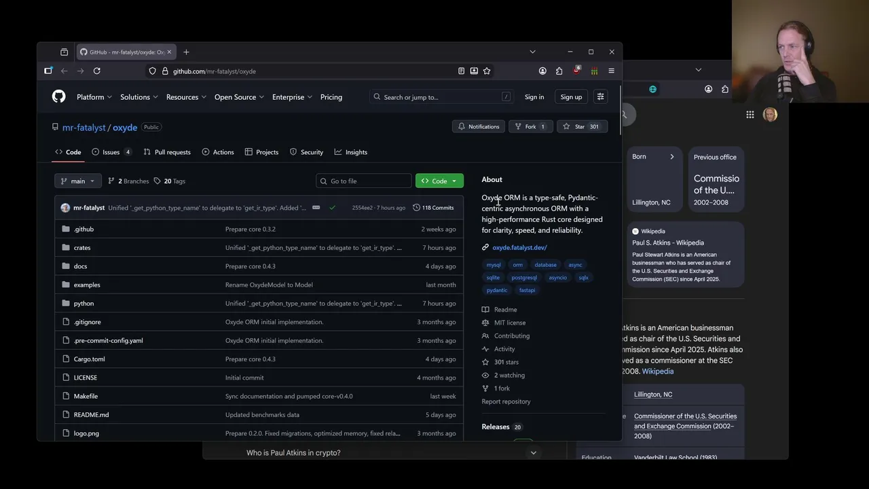Open the Firefox hamburger menu
The image size is (869, 489).
pyautogui.click(x=611, y=71)
